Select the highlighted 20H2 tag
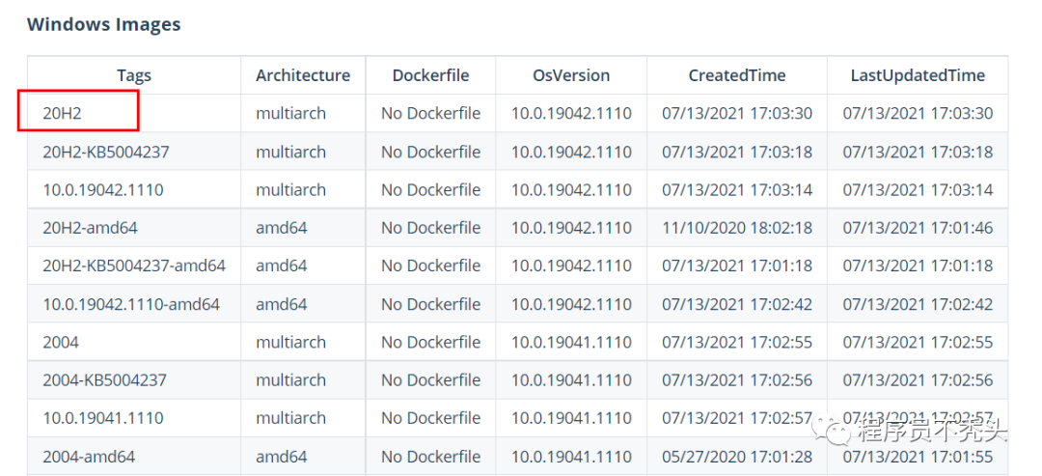This screenshot has width=1042, height=476. pos(63,113)
